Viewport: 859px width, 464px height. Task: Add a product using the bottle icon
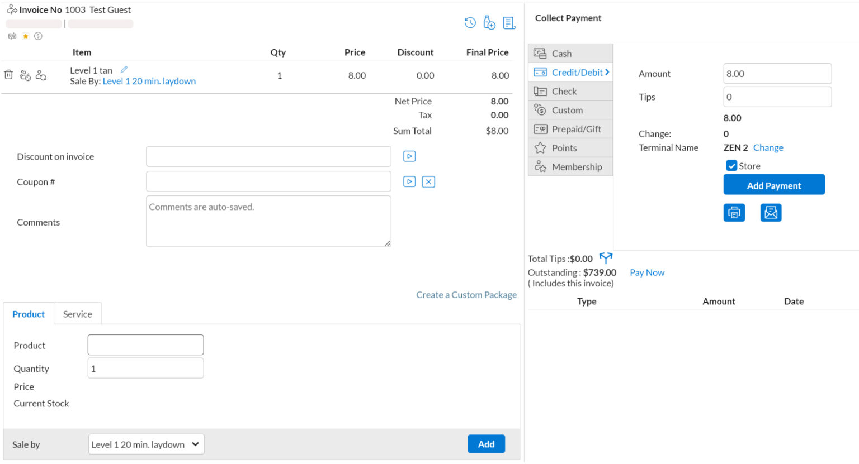489,23
